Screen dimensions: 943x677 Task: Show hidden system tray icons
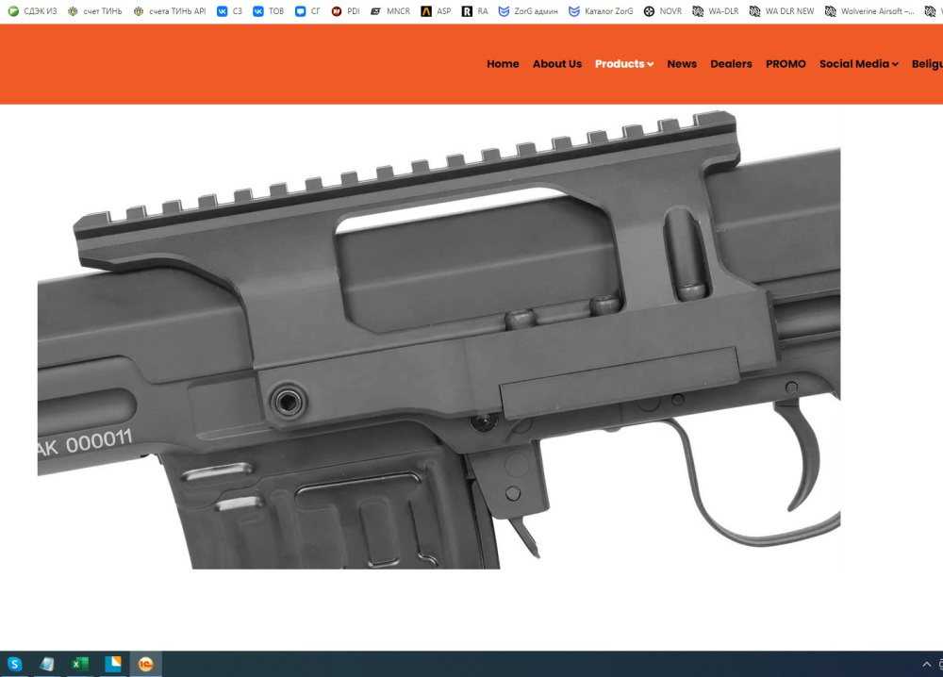tap(926, 664)
